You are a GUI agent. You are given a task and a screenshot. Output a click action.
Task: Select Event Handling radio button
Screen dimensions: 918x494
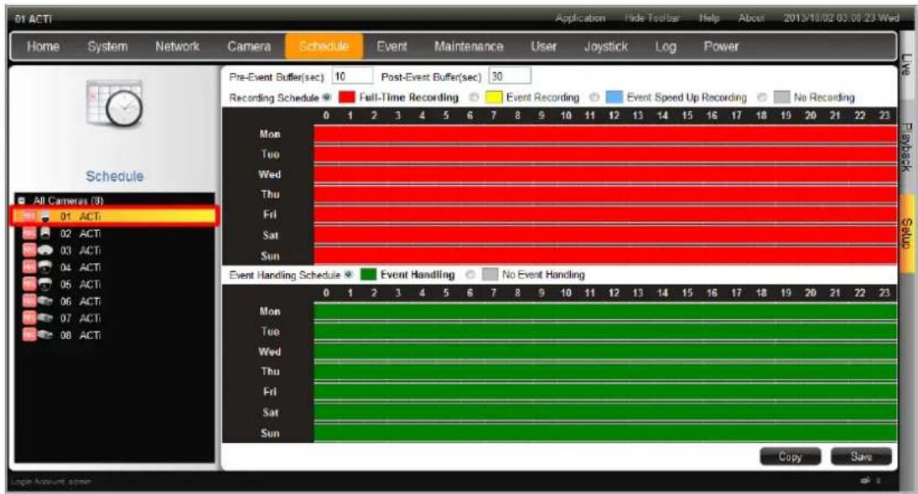click(349, 274)
